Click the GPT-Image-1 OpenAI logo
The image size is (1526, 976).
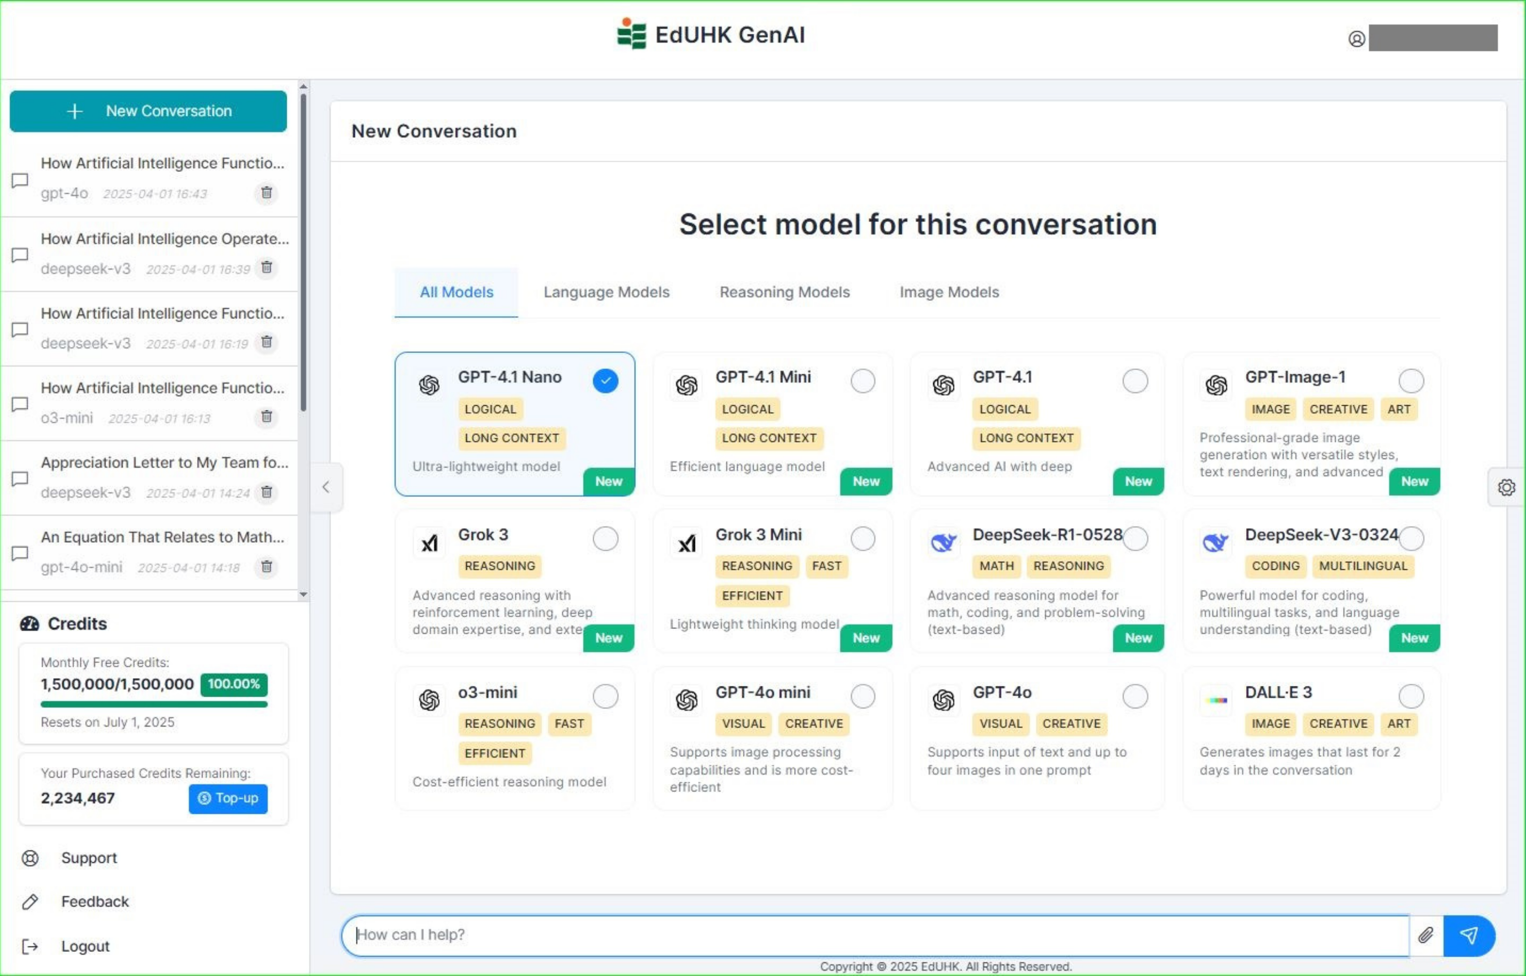(1216, 385)
